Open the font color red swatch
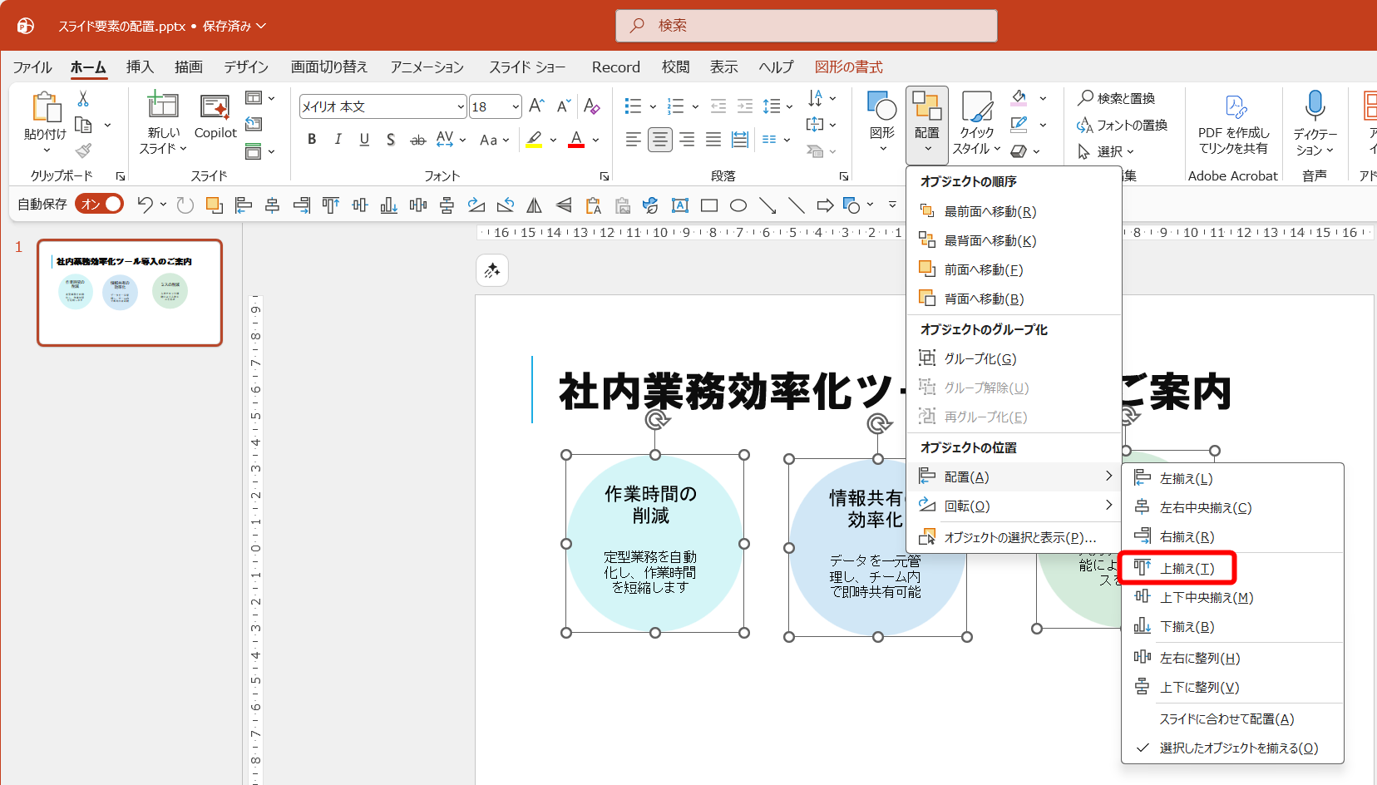The height and width of the screenshot is (785, 1377). [577, 140]
